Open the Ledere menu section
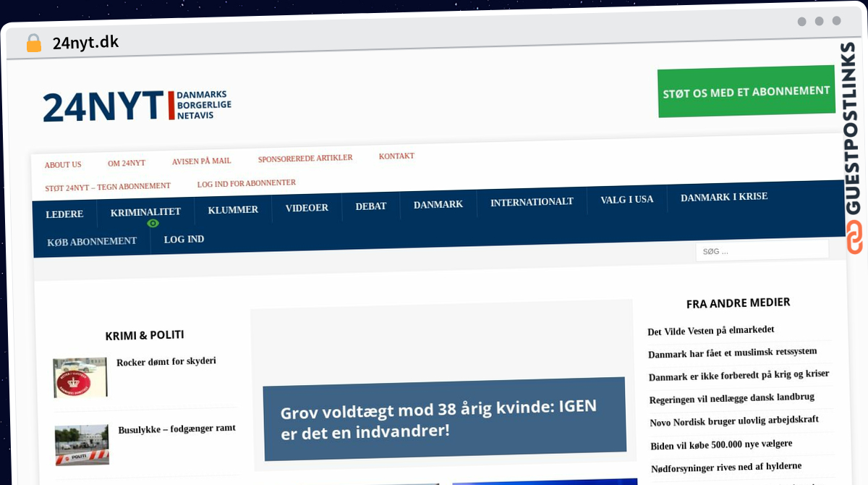The height and width of the screenshot is (485, 868). (64, 214)
